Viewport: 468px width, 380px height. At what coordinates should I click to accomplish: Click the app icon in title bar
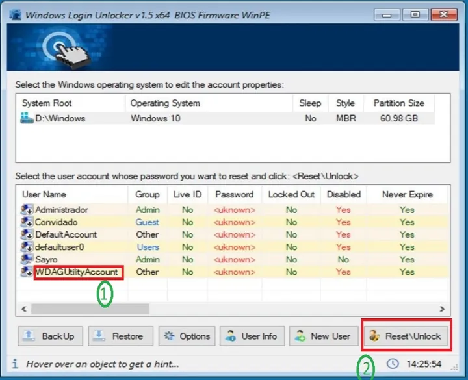click(15, 14)
